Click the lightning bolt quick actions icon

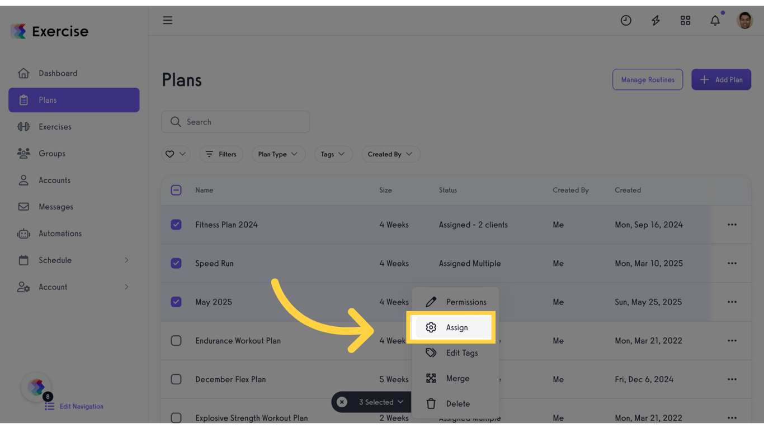655,21
